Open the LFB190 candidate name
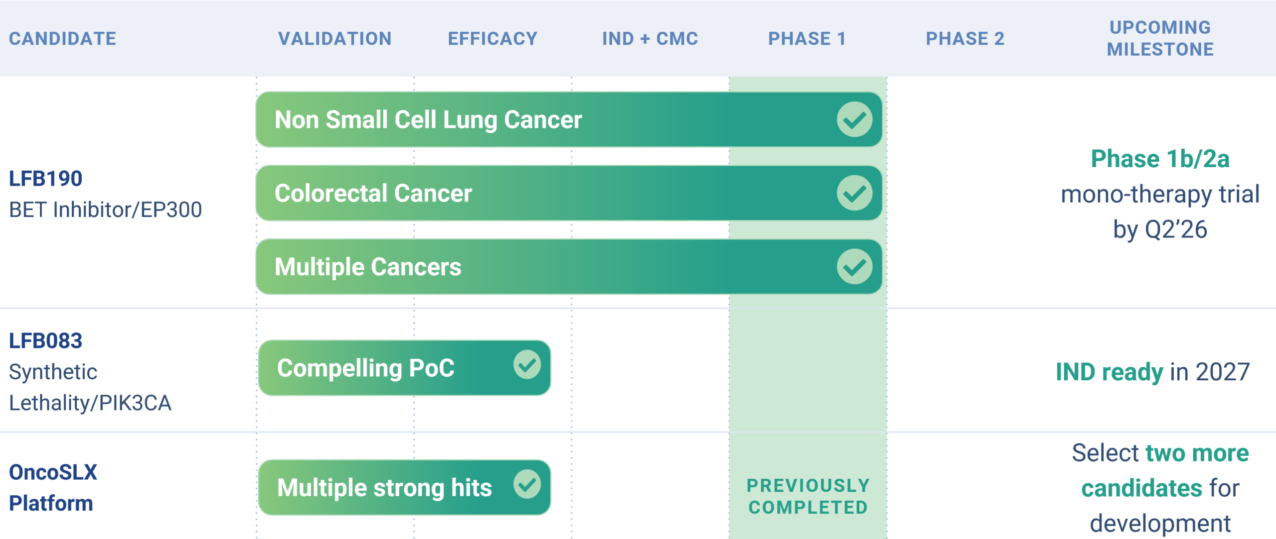 (46, 179)
